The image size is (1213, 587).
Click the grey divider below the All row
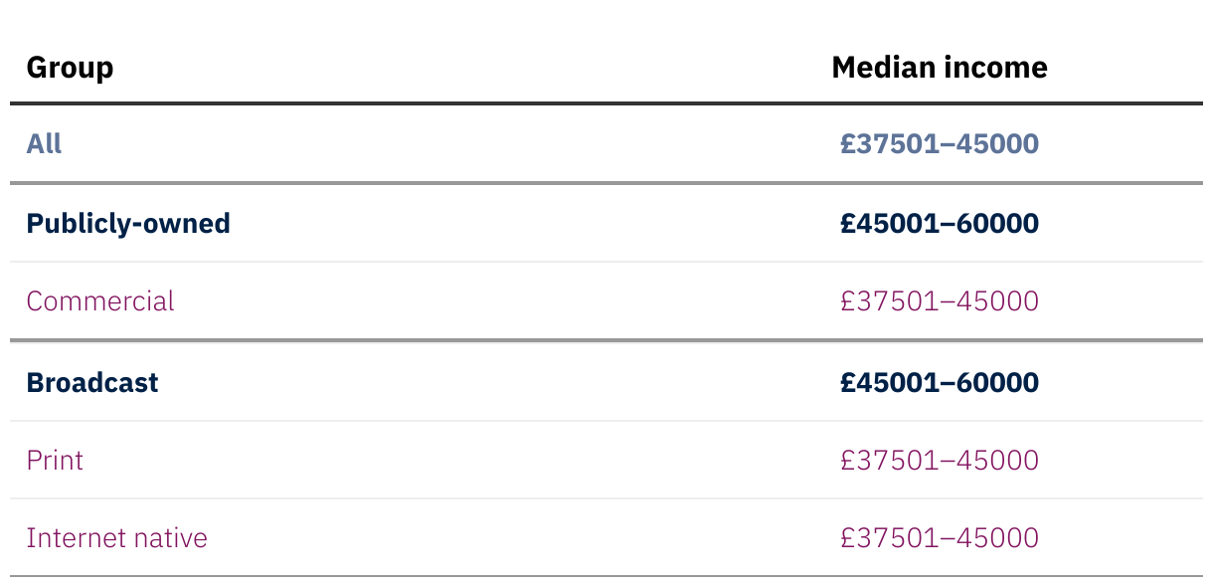(x=606, y=183)
